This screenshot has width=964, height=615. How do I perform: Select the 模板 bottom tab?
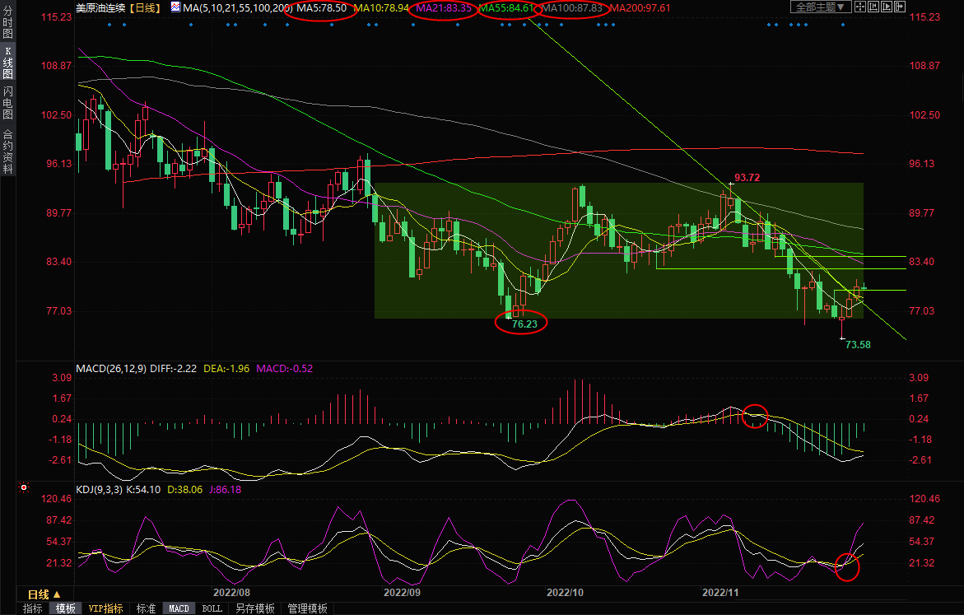[x=65, y=608]
